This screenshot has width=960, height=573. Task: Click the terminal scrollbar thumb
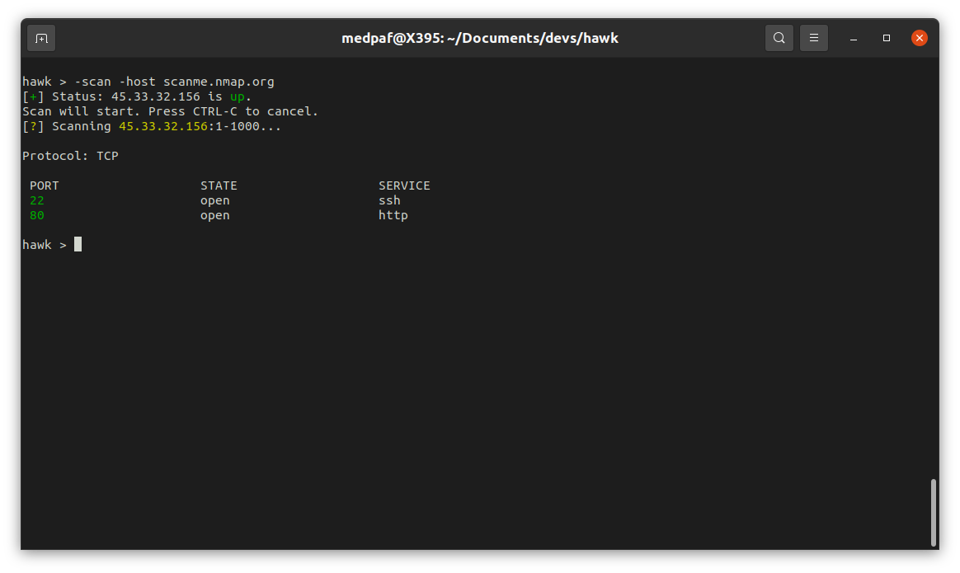933,512
